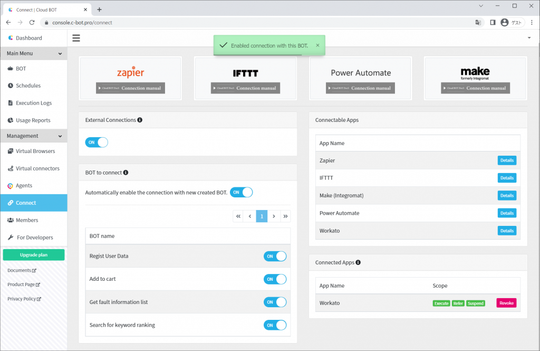View Details for Zapier app
This screenshot has height=351, width=540.
(507, 160)
